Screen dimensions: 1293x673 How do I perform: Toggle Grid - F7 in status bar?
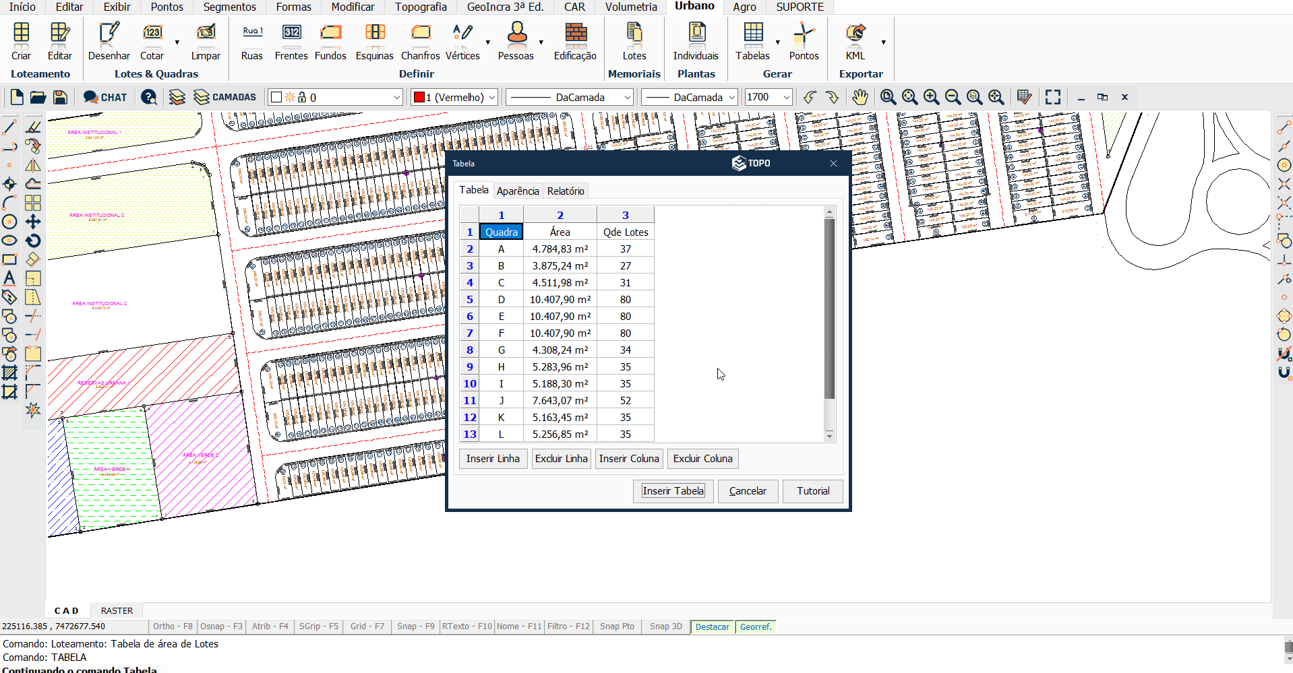click(367, 627)
